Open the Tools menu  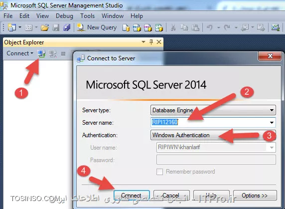click(x=87, y=16)
